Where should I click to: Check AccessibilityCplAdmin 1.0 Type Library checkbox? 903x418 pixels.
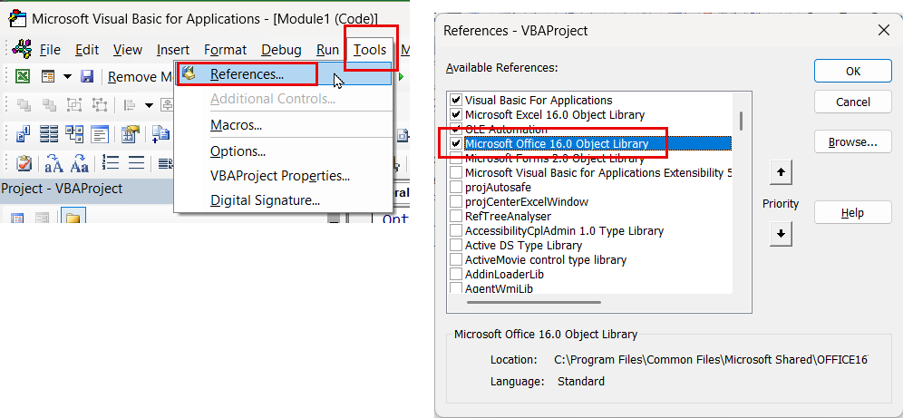click(x=456, y=231)
